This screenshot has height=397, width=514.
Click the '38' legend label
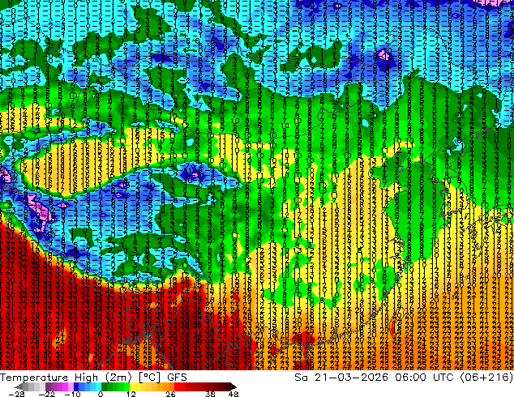tap(210, 394)
